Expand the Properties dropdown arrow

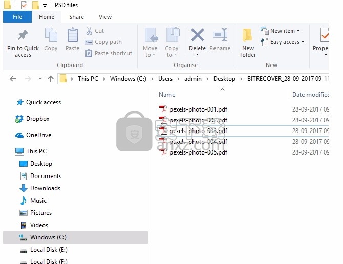coord(326,54)
